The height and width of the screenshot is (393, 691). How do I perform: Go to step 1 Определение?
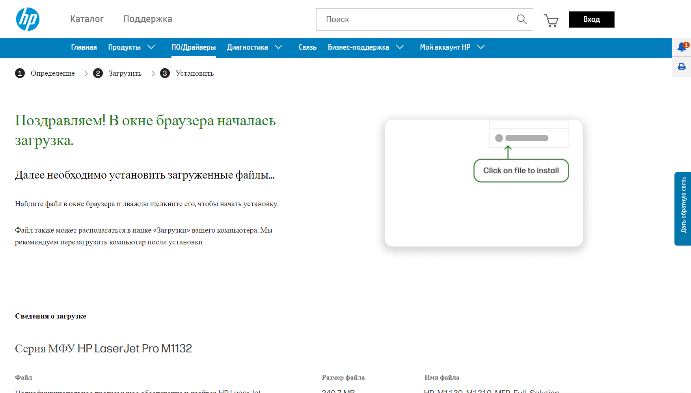(x=45, y=73)
